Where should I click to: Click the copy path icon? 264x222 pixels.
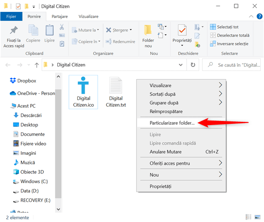tap(62, 35)
